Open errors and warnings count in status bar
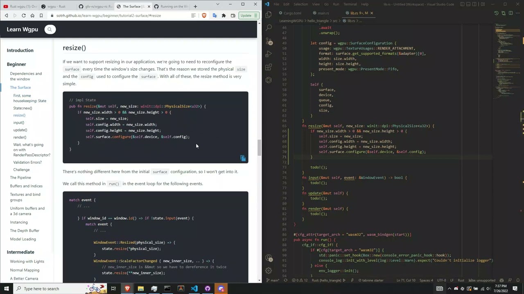The width and height of the screenshot is (524, 294). pyautogui.click(x=300, y=280)
